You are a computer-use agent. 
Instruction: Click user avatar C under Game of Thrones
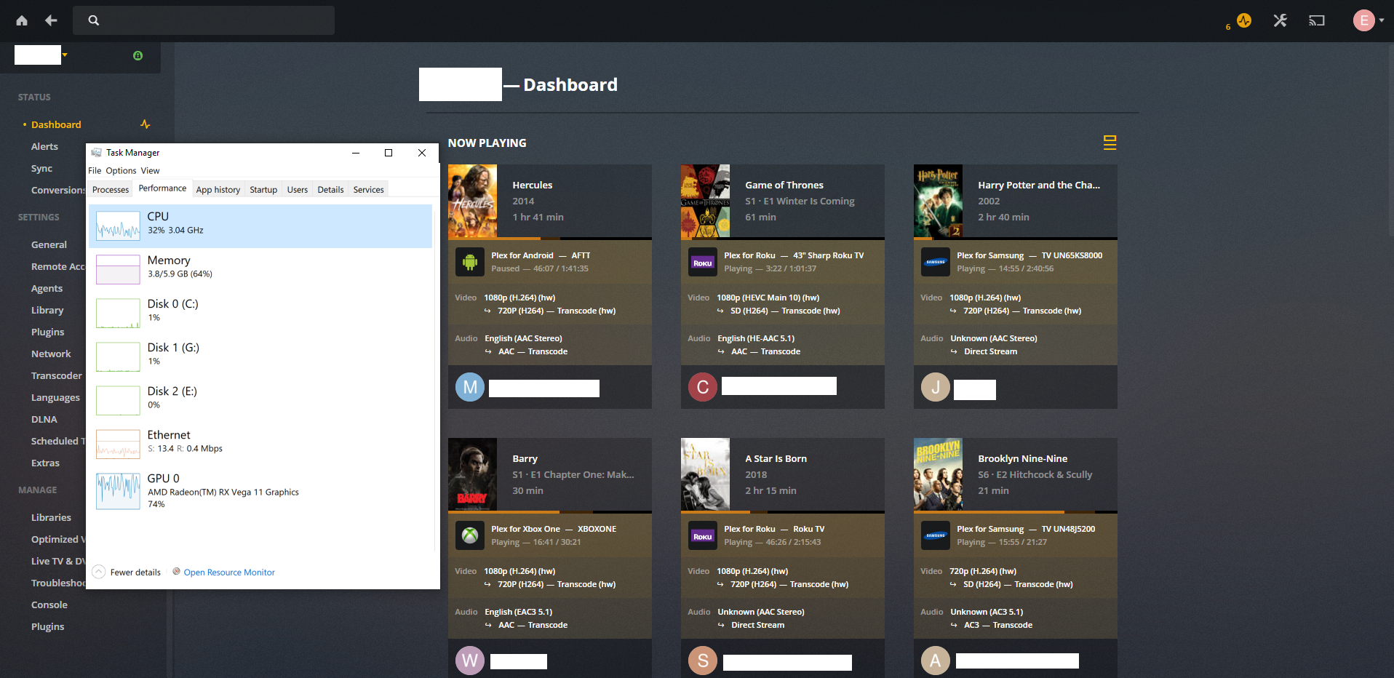[x=703, y=387]
